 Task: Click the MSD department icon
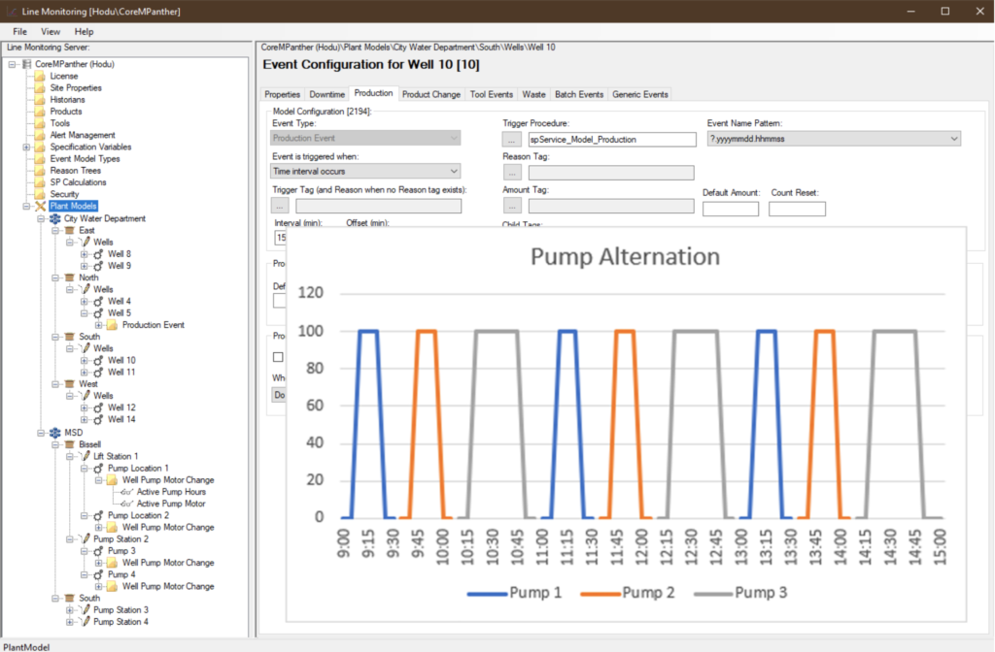55,433
